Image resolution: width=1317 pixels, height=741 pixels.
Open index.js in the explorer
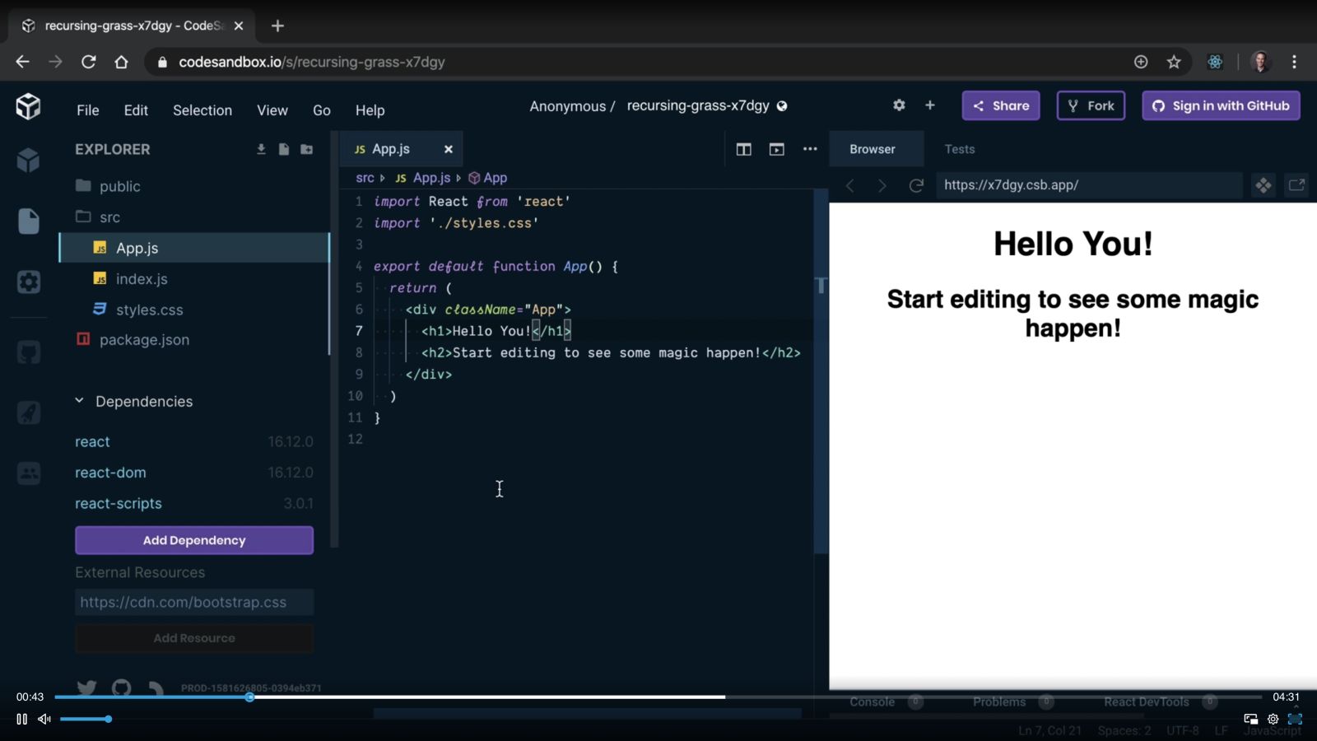coord(193,279)
